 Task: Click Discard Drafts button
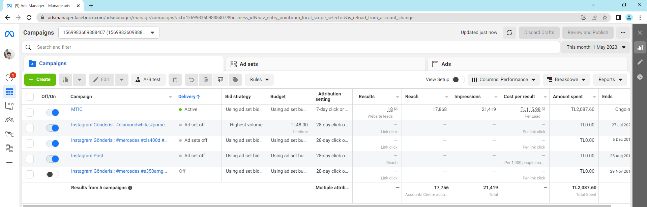click(x=539, y=33)
